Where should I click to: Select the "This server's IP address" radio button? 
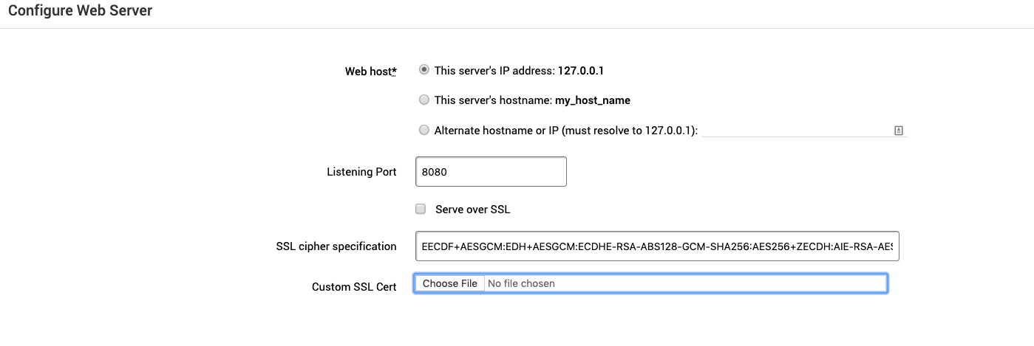tap(424, 70)
